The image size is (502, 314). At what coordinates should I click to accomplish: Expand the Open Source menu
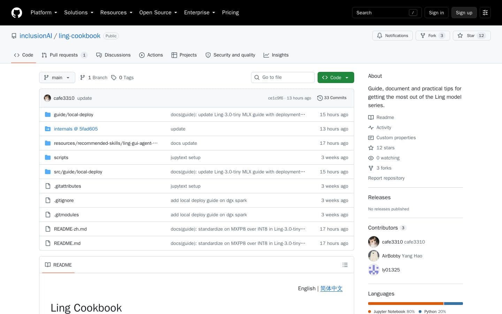[x=158, y=13]
